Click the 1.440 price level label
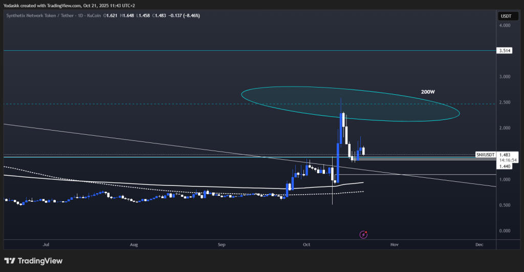The width and height of the screenshot is (524, 272). click(505, 166)
